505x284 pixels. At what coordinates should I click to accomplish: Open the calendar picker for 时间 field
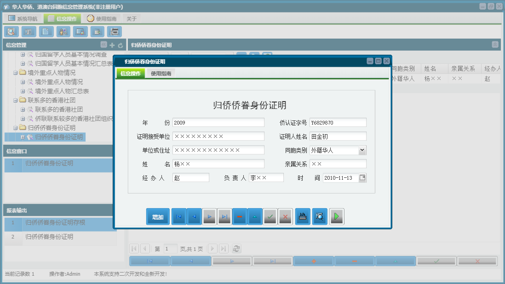362,178
